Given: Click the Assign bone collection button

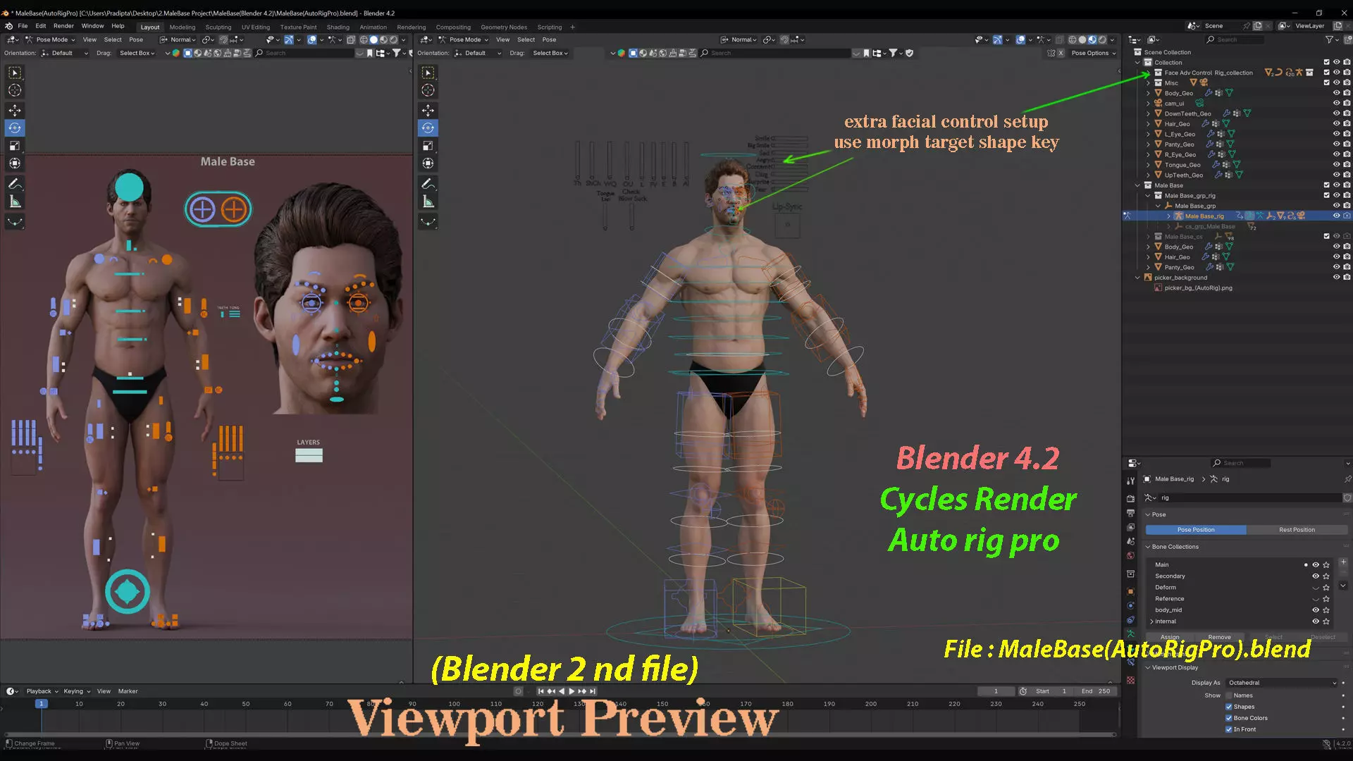Looking at the screenshot, I should point(1170,637).
